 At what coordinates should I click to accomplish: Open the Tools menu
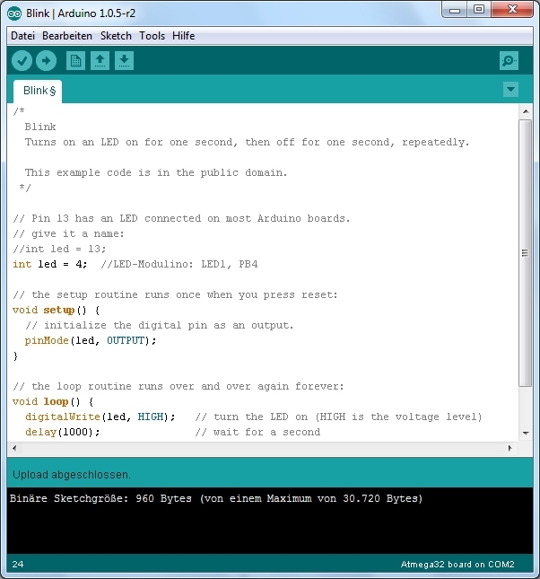[152, 36]
